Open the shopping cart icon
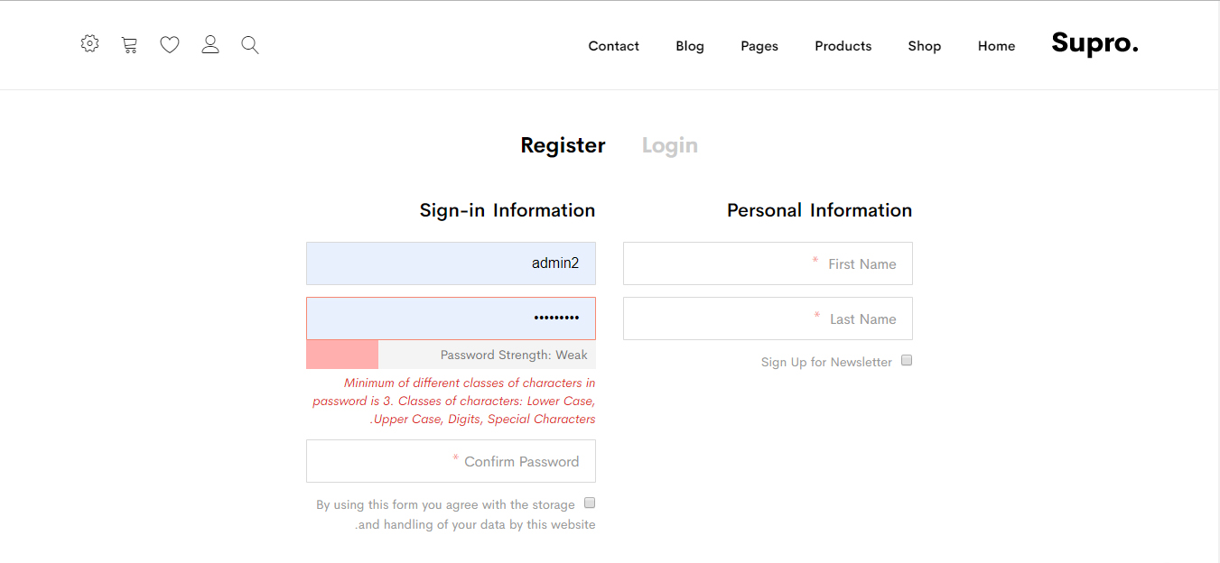 click(x=129, y=44)
